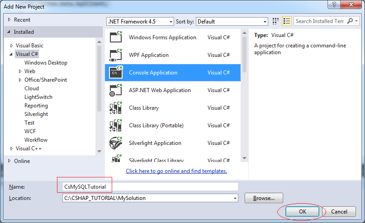Click the Search Installed Templates field

(320, 21)
